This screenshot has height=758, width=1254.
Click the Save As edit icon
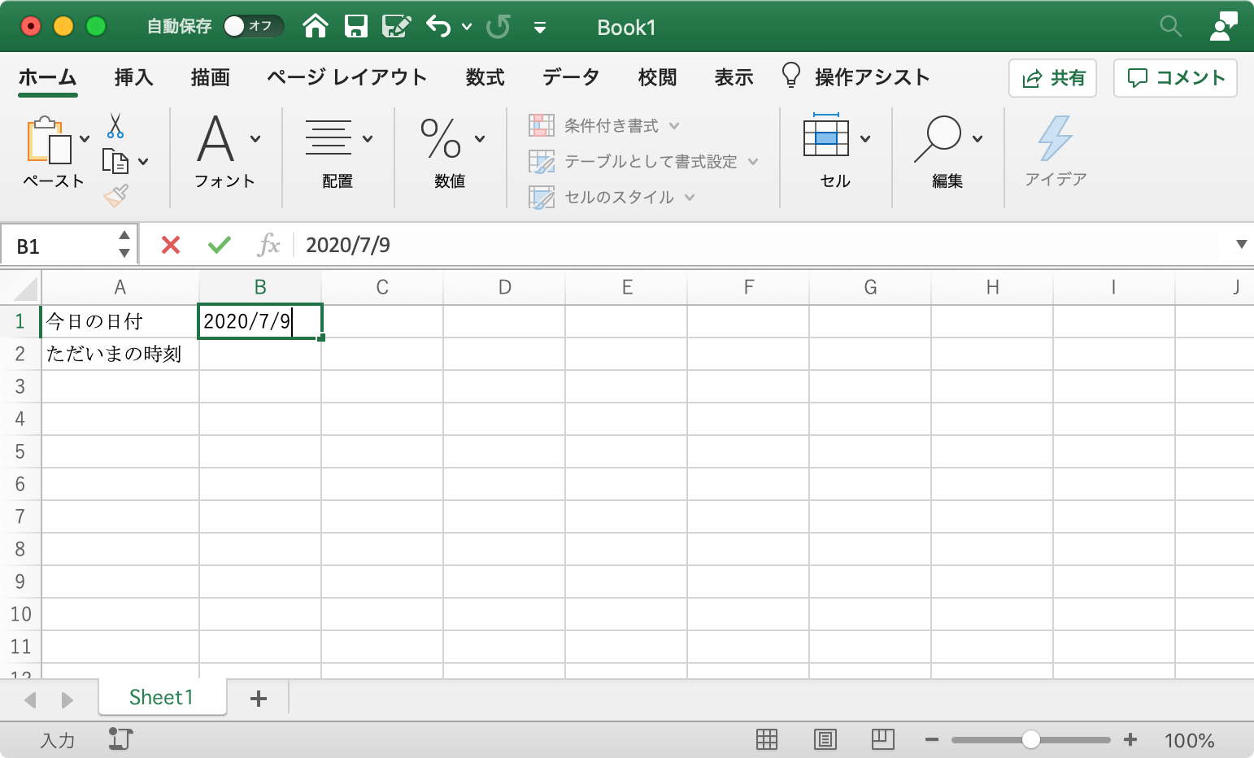pos(396,27)
